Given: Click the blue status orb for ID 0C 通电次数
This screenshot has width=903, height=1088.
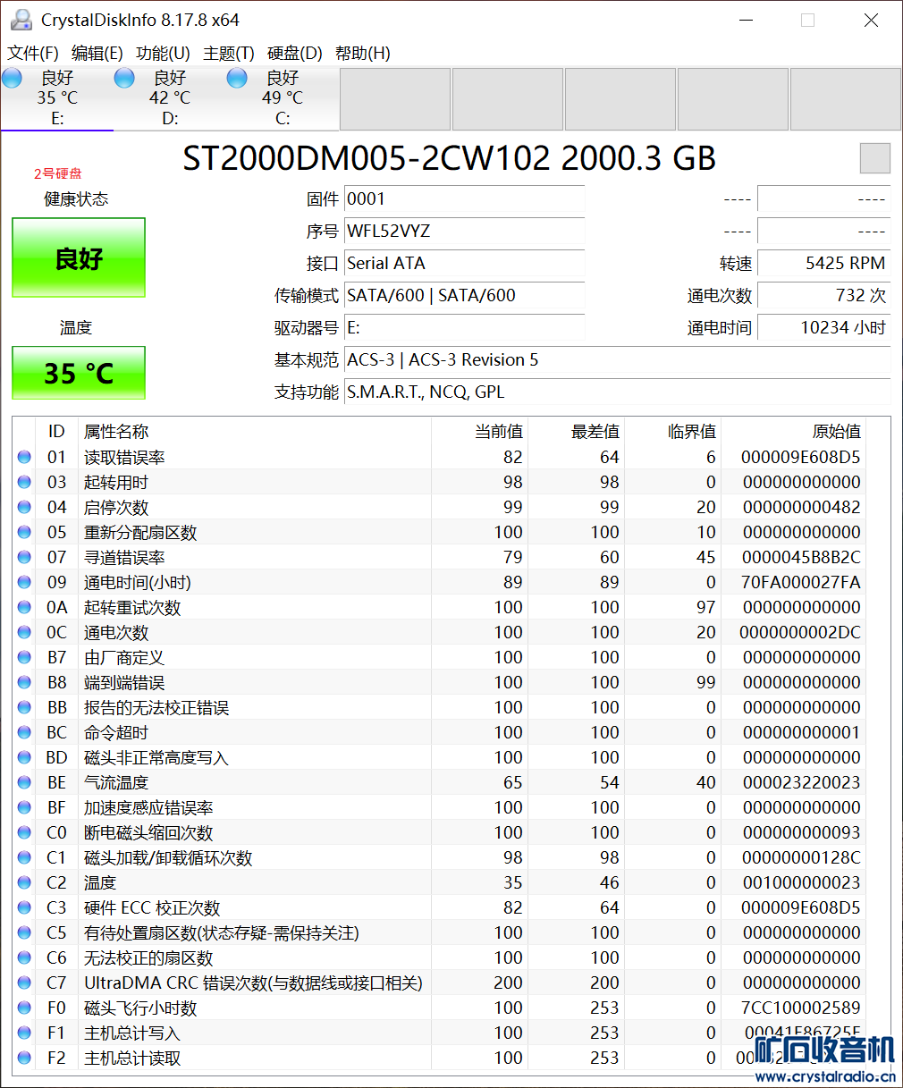Looking at the screenshot, I should 23,632.
